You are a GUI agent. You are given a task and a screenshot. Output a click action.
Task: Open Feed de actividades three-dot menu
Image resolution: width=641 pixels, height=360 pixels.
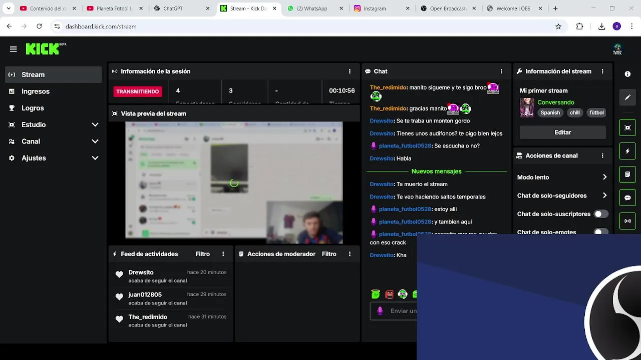pos(223,254)
